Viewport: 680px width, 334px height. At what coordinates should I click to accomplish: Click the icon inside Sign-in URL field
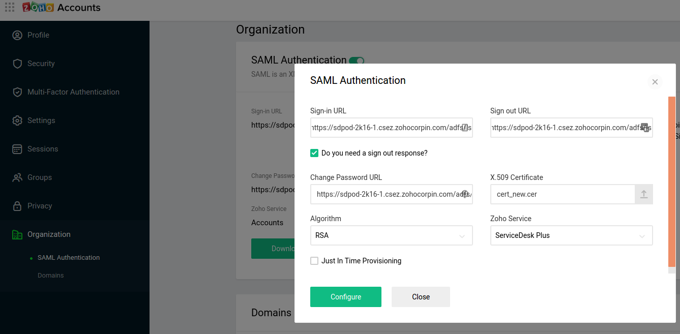pos(464,128)
